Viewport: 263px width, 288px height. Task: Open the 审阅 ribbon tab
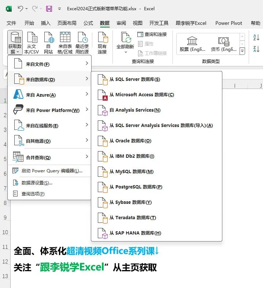click(x=121, y=23)
